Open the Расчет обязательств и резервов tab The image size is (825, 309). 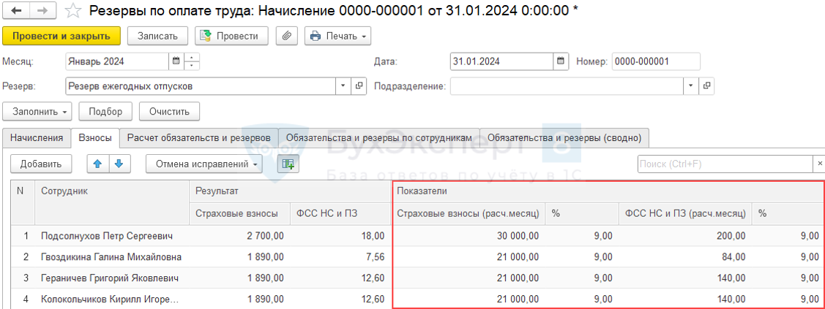[199, 137]
